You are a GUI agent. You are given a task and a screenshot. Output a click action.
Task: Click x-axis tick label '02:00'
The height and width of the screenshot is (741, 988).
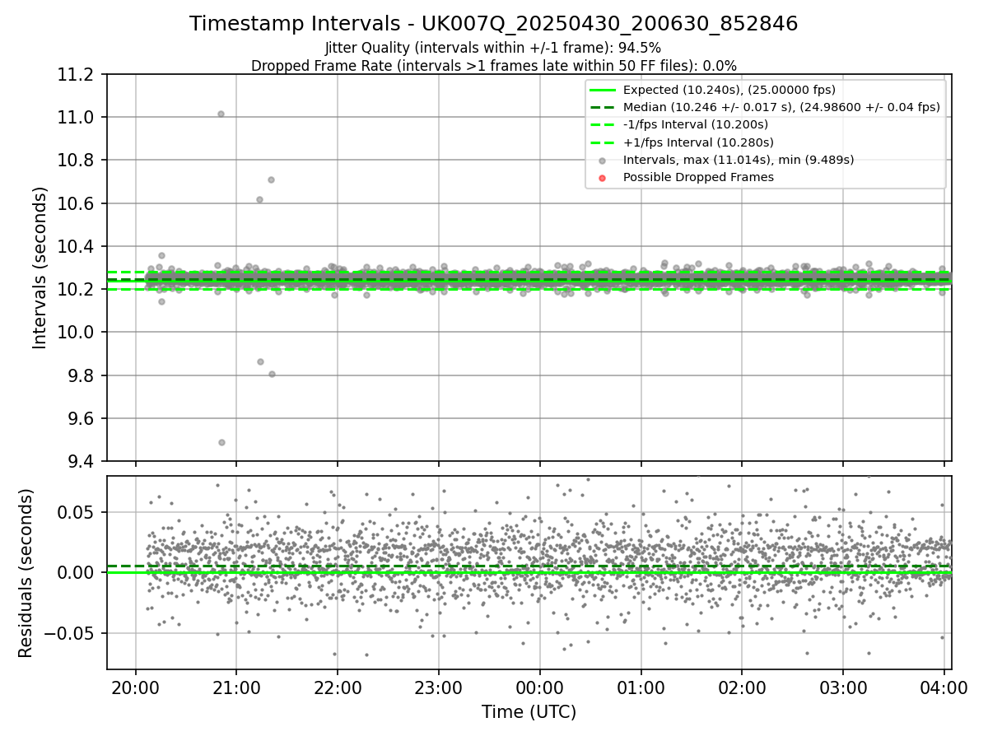(x=742, y=687)
